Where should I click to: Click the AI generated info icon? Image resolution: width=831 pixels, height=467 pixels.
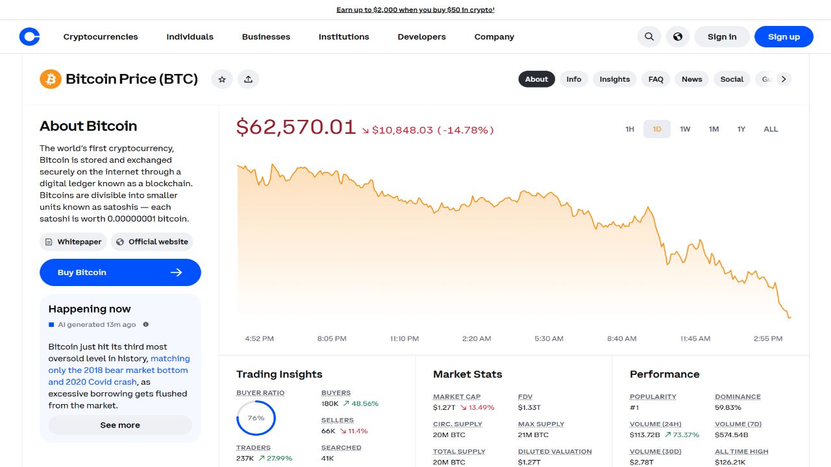pos(145,324)
